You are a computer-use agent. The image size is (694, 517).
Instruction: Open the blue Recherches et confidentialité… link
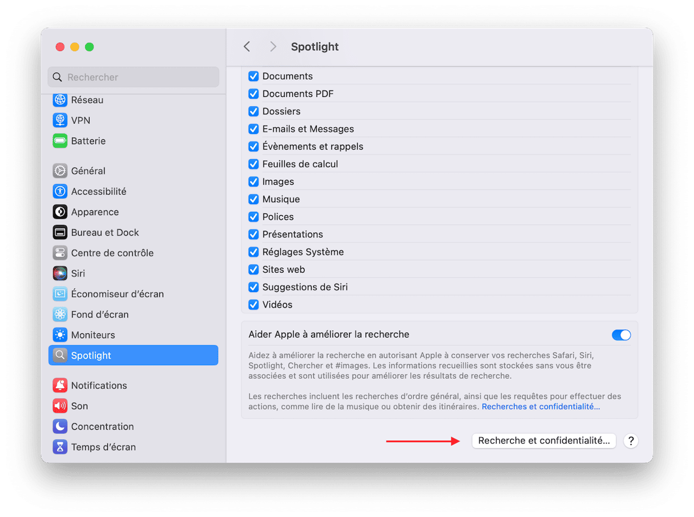point(540,407)
